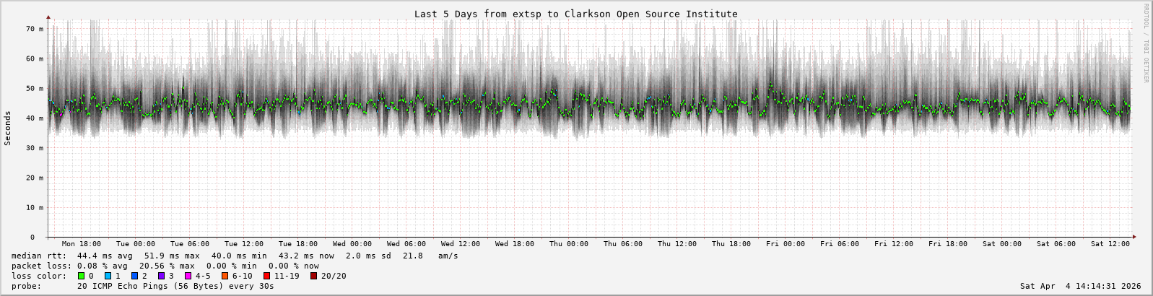
Task: Click the 'Sat 12:00' time axis label
Action: [1110, 244]
